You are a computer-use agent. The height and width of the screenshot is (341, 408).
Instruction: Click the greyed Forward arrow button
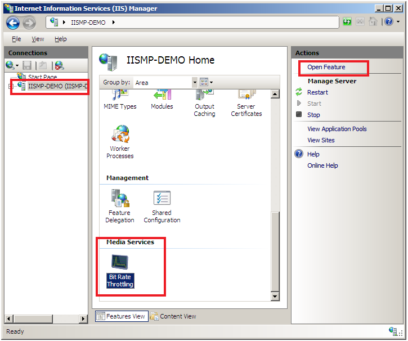click(29, 23)
